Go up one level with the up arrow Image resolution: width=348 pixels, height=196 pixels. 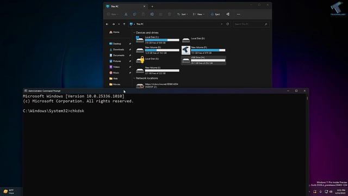tap(125, 24)
